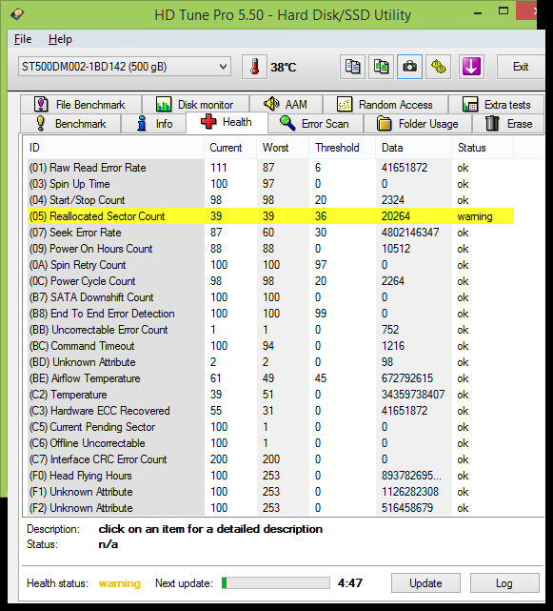The height and width of the screenshot is (611, 553).
Task: Select the Hardware ECC Recovered row
Action: coord(271,411)
